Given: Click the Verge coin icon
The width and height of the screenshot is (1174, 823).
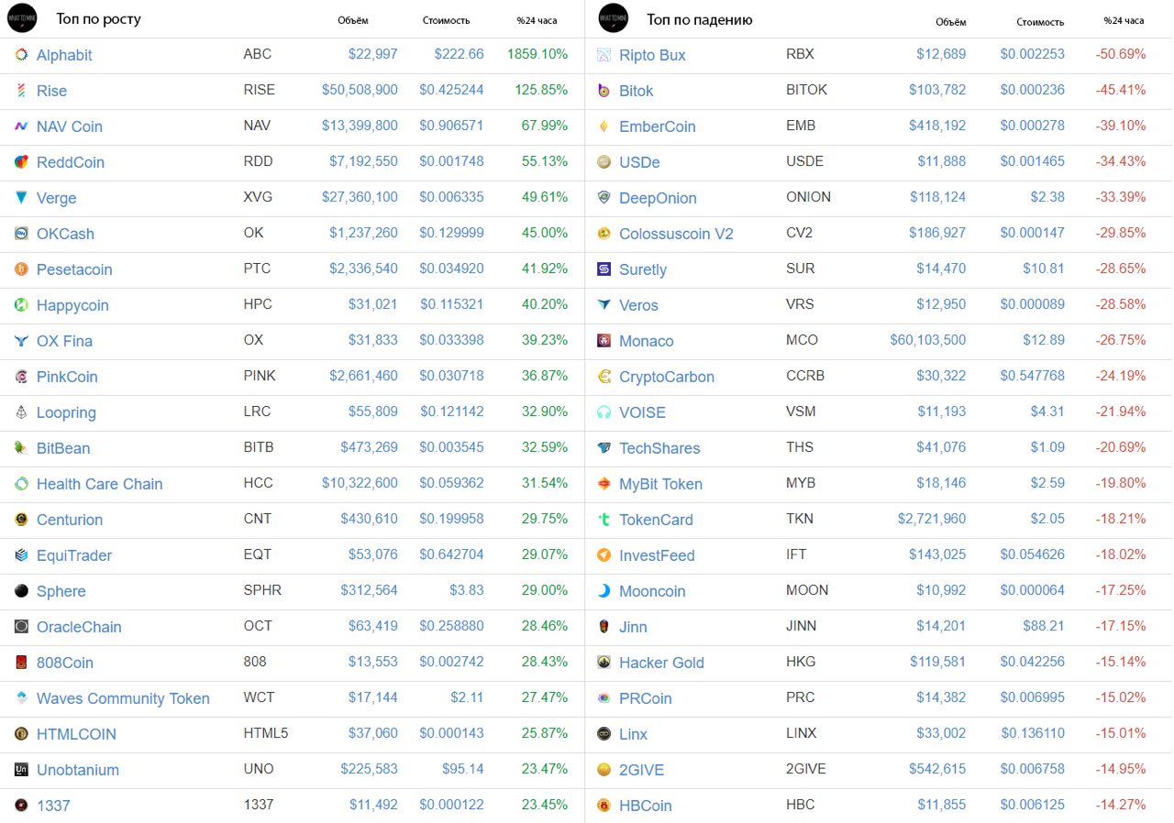Looking at the screenshot, I should click(x=21, y=198).
